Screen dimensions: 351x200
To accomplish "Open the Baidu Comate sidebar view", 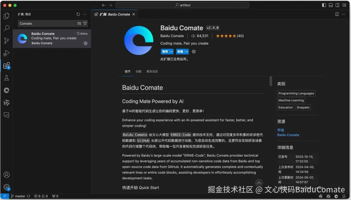I will tap(6, 90).
